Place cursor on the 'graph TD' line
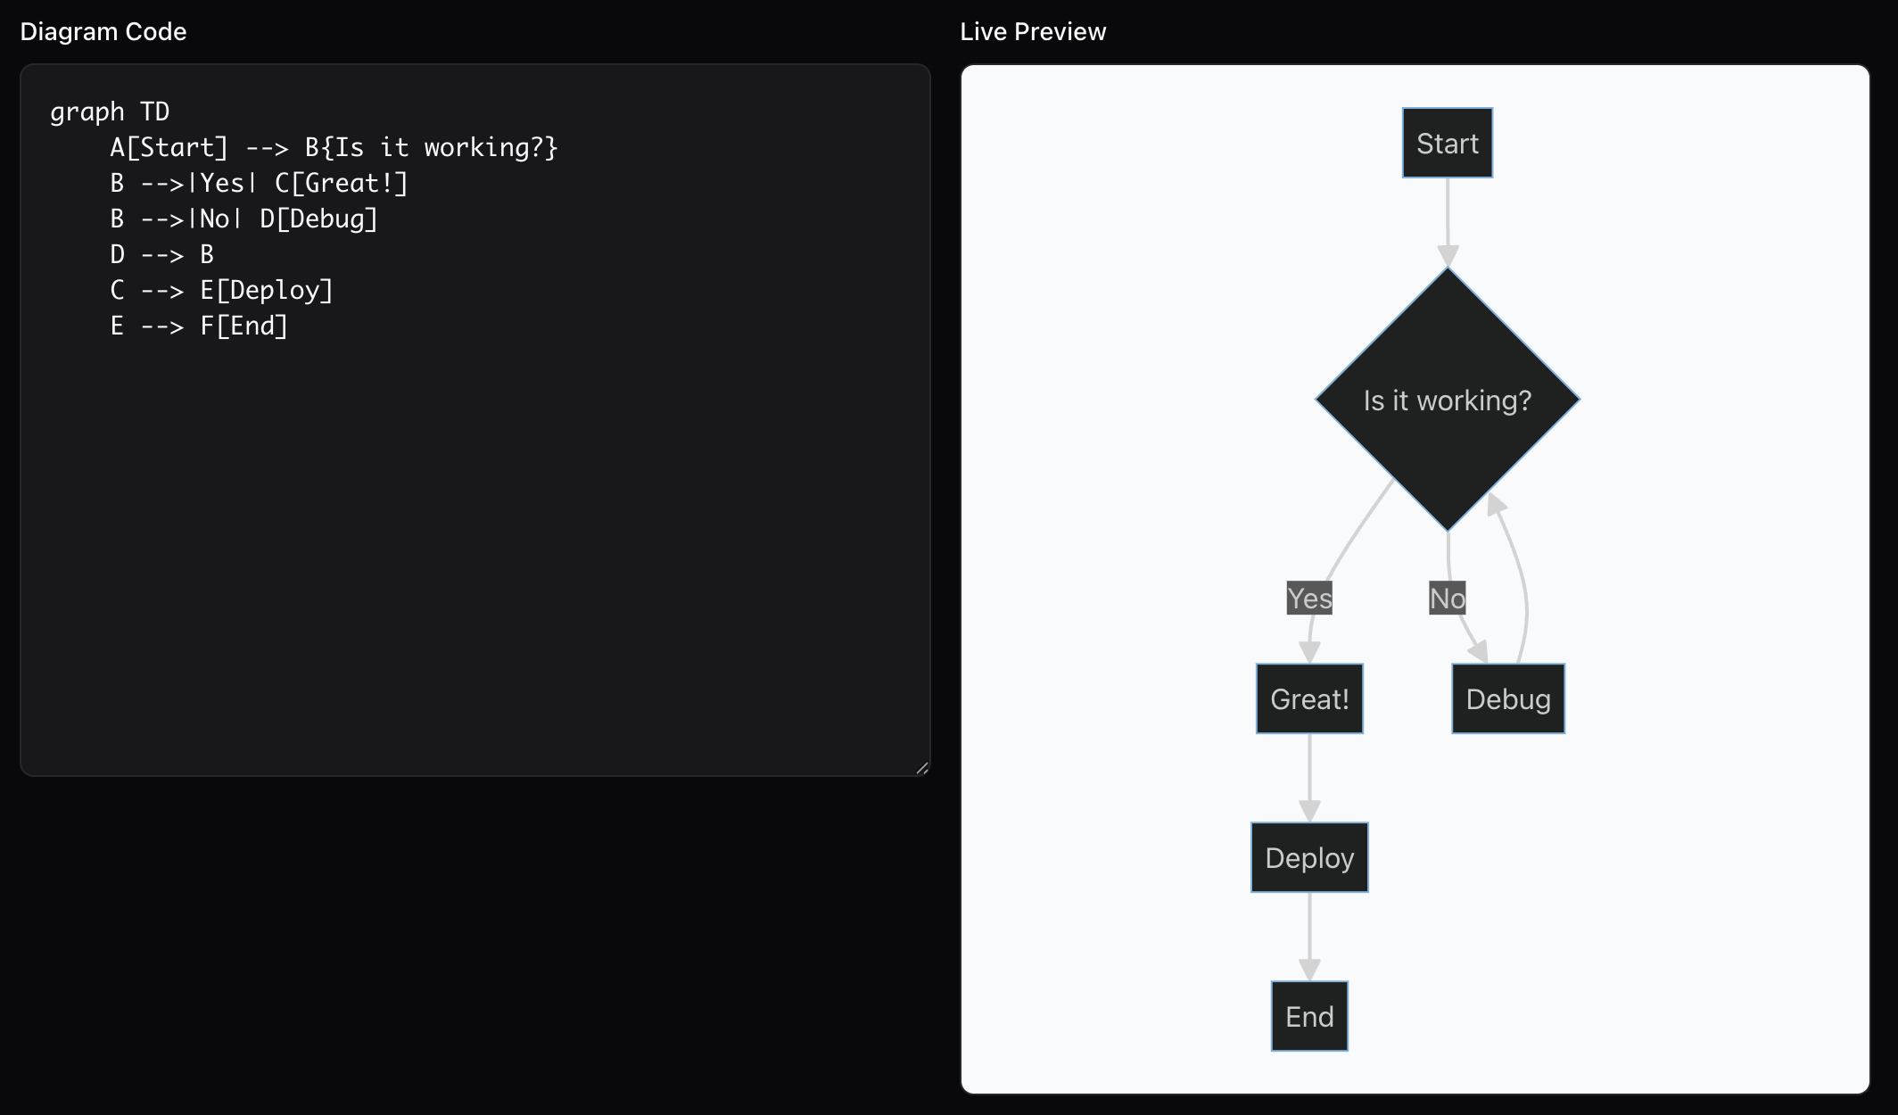The width and height of the screenshot is (1898, 1115). pos(110,111)
